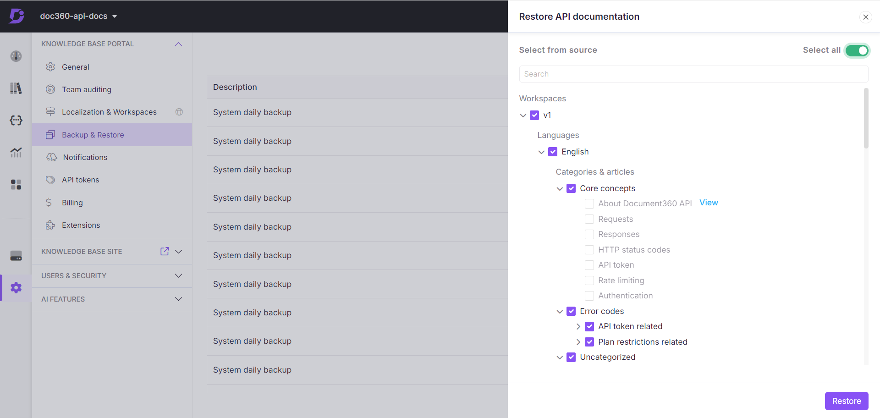
Task: Expand the Plan restrictions related subcategory
Action: click(x=578, y=342)
